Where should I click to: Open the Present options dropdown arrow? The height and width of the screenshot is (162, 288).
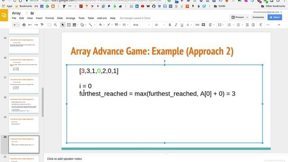click(x=247, y=17)
